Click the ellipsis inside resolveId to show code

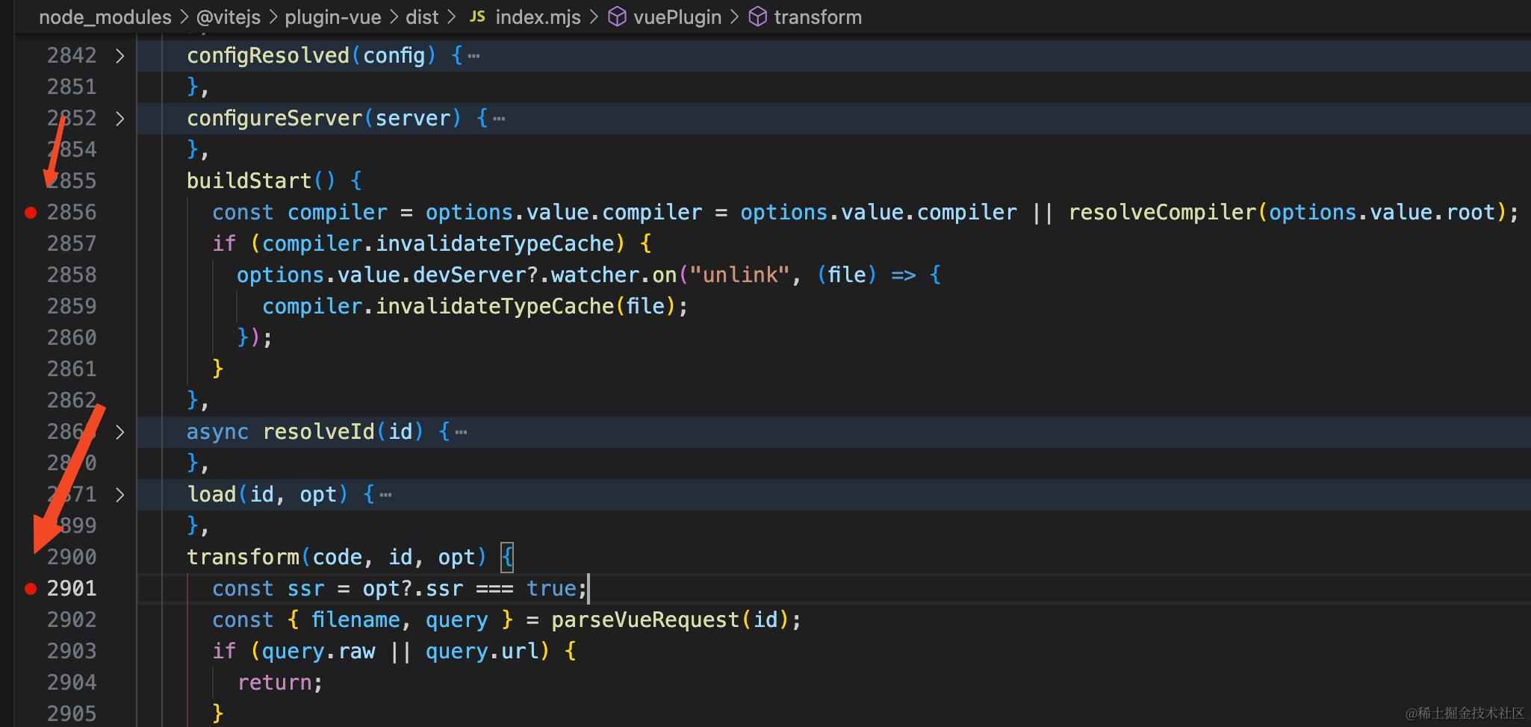pos(461,431)
